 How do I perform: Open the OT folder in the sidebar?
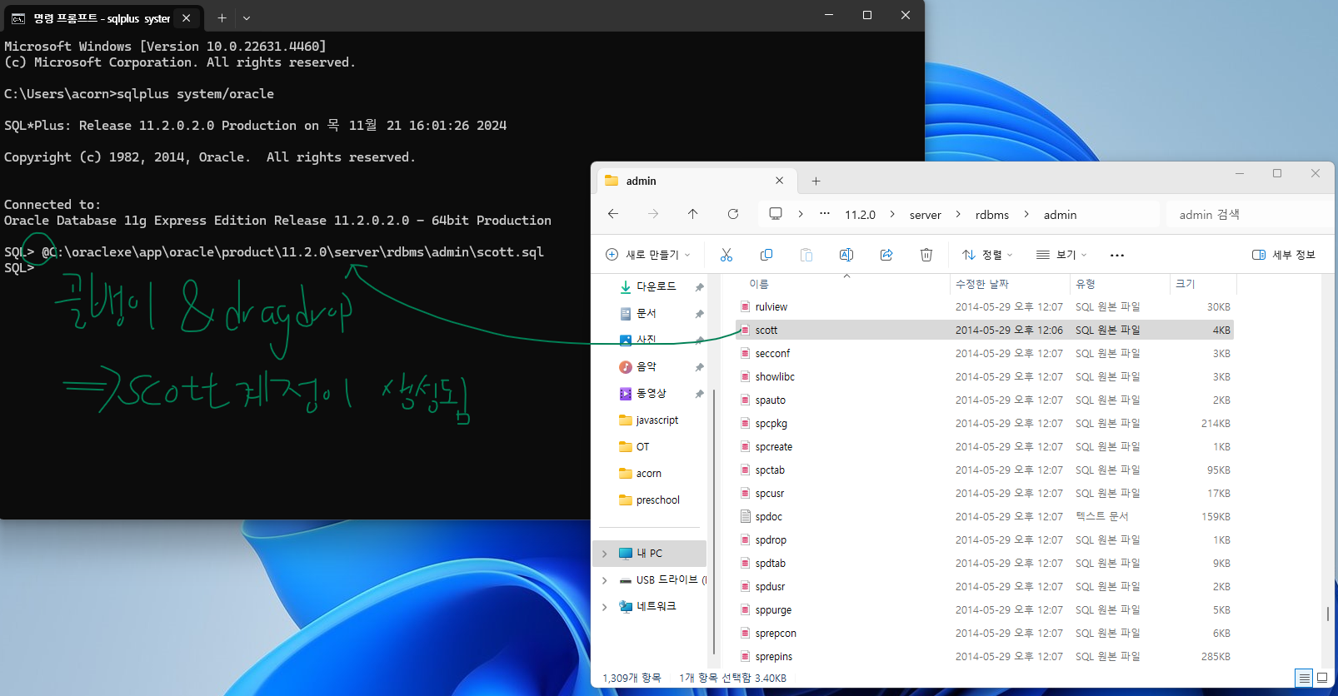(642, 446)
